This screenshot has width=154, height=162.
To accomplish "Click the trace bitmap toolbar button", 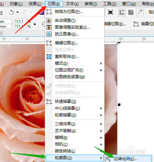I will coord(144,24).
